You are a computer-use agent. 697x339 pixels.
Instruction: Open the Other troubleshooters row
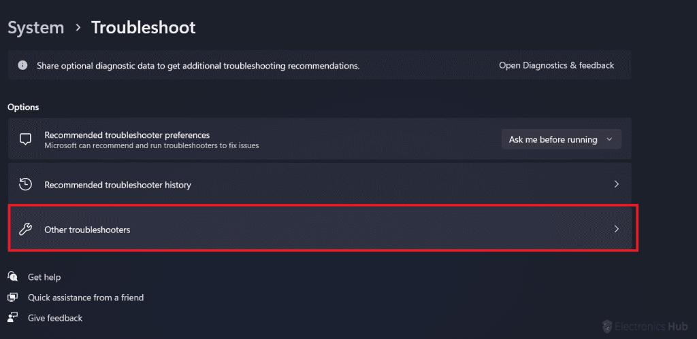coord(87,230)
